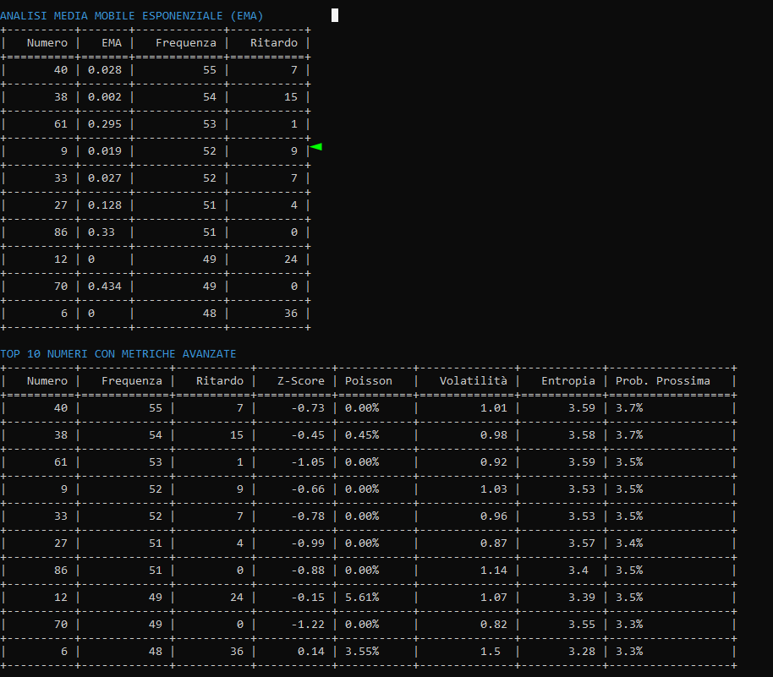Viewport: 773px width, 677px height.
Task: Select Entropia value 3.39
Action: coord(582,598)
